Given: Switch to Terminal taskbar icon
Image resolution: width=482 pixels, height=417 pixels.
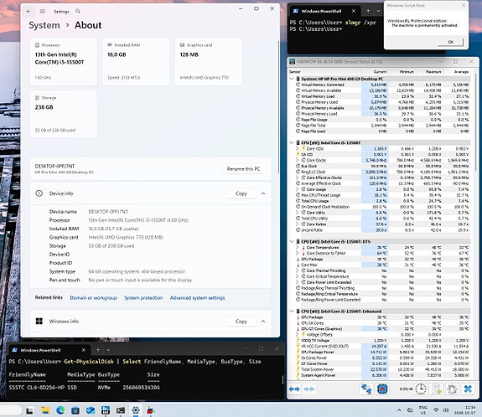Looking at the screenshot, I should [121, 410].
